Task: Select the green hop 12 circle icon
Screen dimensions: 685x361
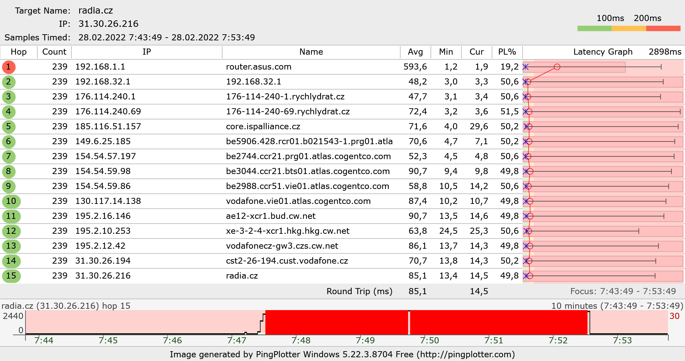Action: (11, 231)
